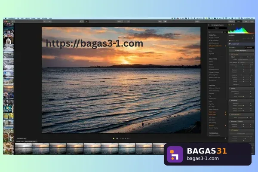Switch to the Library tab in top-right toolbar
Viewport: 258px width, 172px height.
(x=231, y=21)
